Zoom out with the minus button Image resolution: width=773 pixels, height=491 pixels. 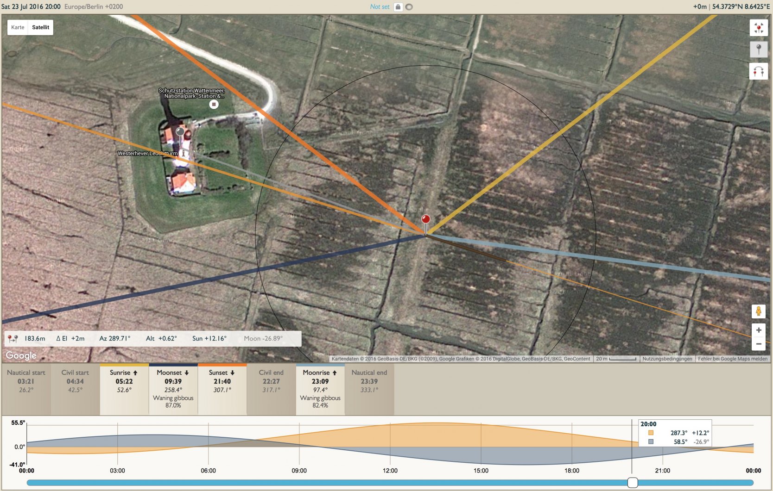coord(759,344)
